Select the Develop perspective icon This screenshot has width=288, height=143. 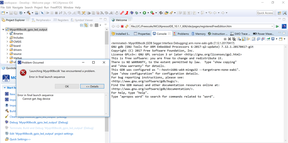coord(285,13)
